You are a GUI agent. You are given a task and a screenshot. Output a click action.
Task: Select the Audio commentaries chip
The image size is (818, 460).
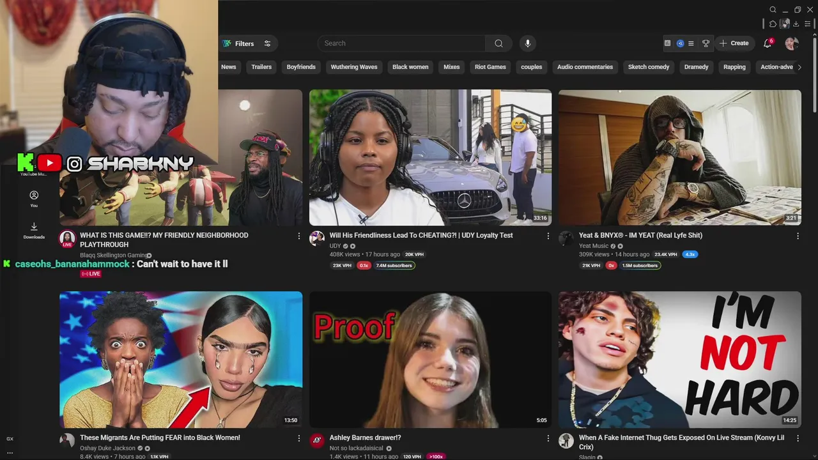tap(585, 67)
